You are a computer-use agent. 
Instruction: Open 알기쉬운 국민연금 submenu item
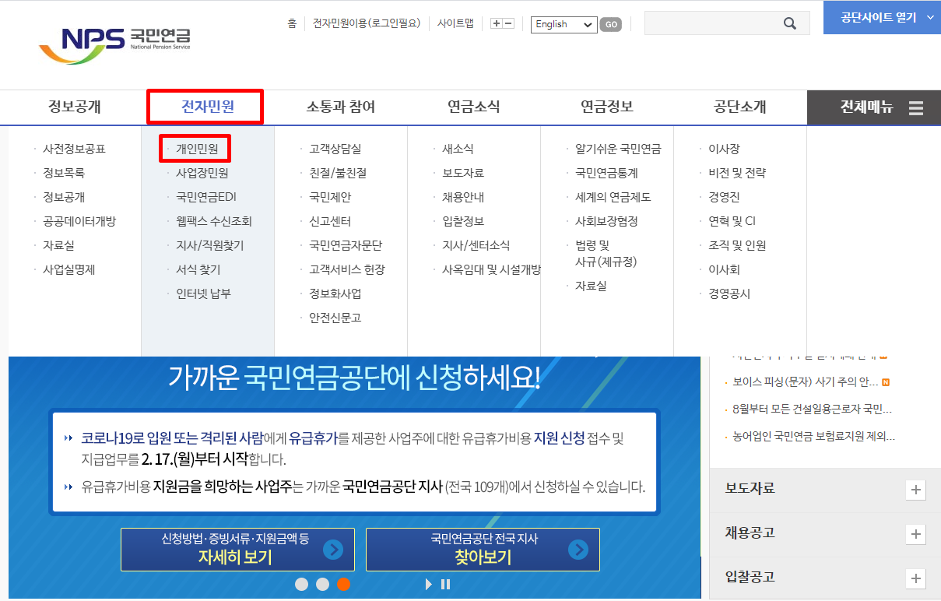618,149
